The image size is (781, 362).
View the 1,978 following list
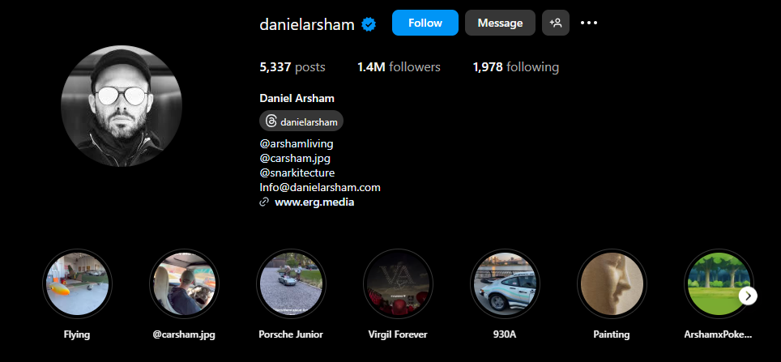pyautogui.click(x=515, y=66)
